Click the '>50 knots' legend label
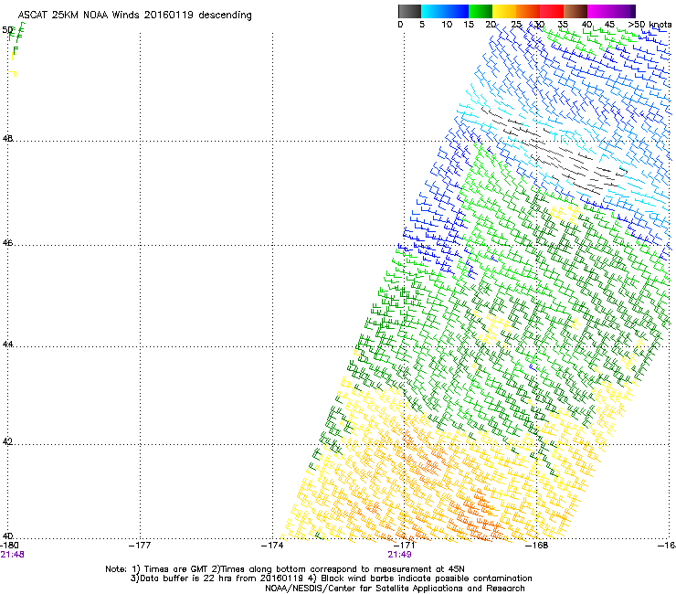Viewport: 676px width, 594px height. [x=650, y=25]
